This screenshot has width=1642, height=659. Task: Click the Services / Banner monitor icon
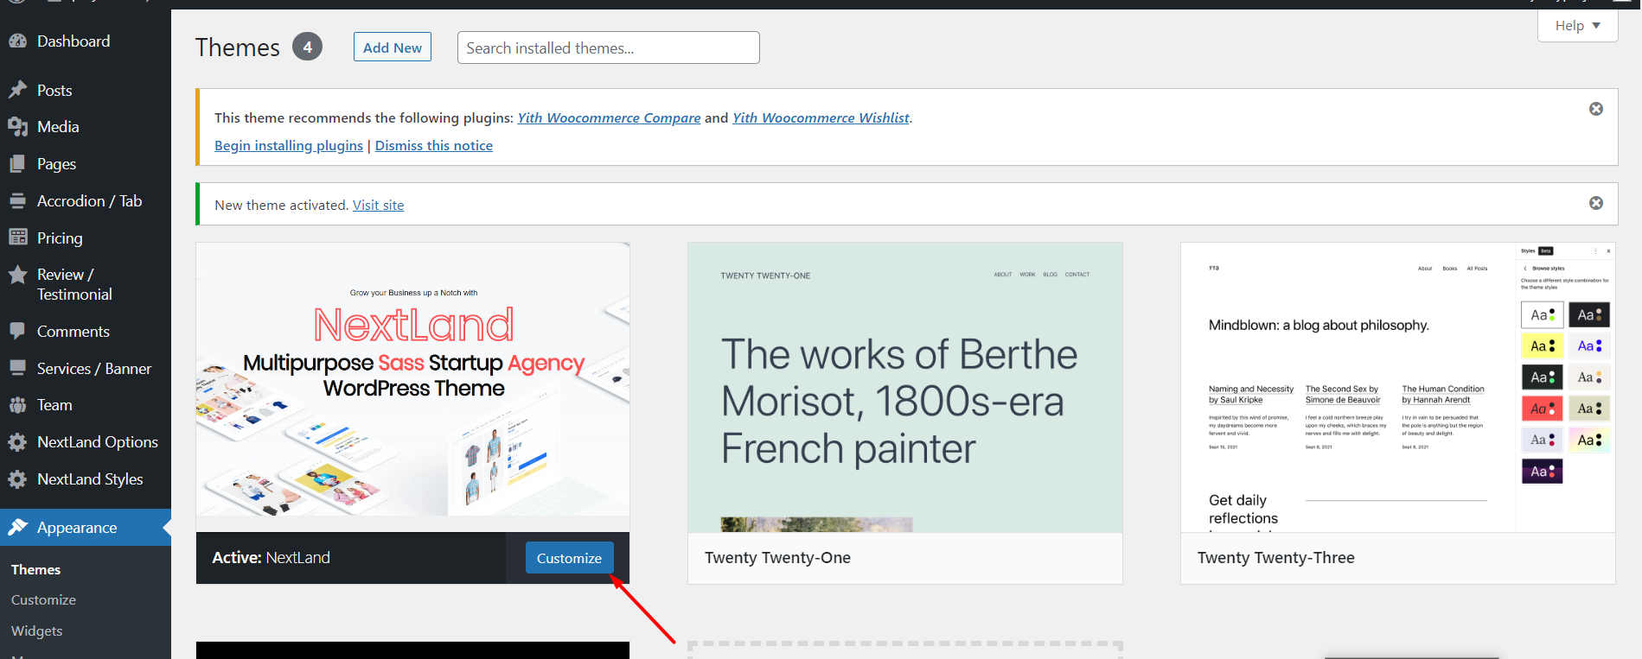[x=17, y=368]
